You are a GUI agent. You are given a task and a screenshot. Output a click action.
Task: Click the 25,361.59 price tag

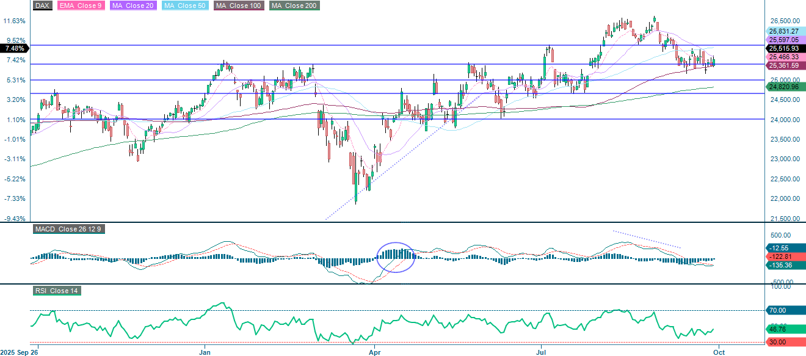(x=785, y=65)
